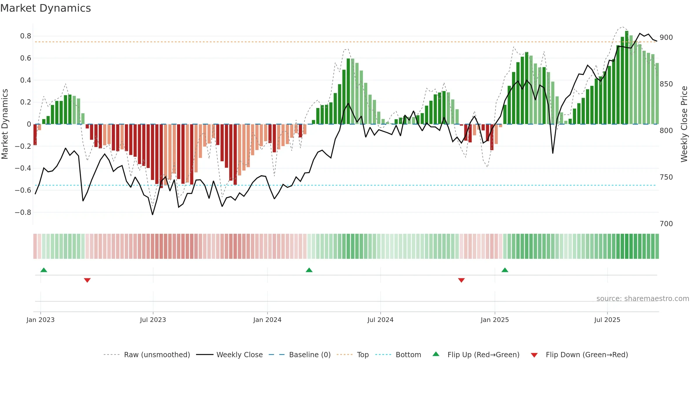Click the 700 price axis label
The image size is (699, 393).
(x=666, y=224)
